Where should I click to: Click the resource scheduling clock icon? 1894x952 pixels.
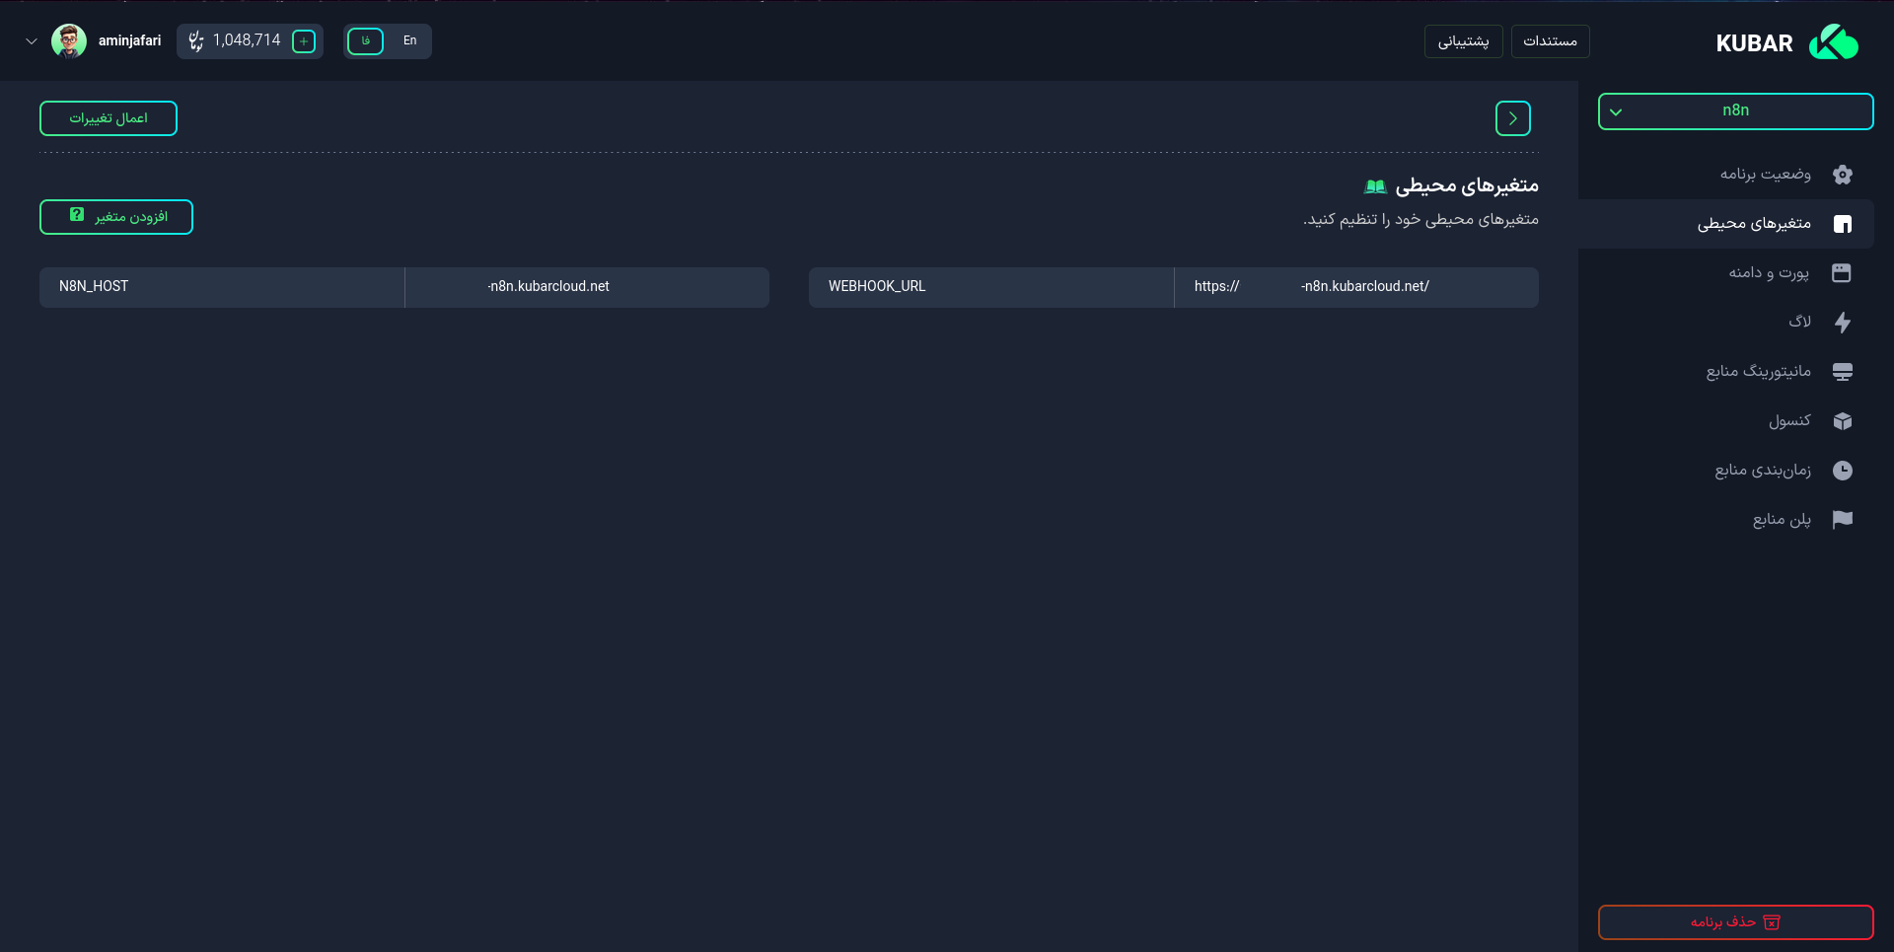1842,471
